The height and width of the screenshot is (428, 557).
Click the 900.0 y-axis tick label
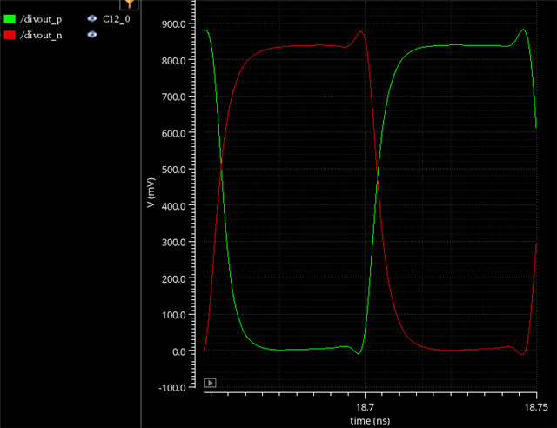tap(174, 24)
